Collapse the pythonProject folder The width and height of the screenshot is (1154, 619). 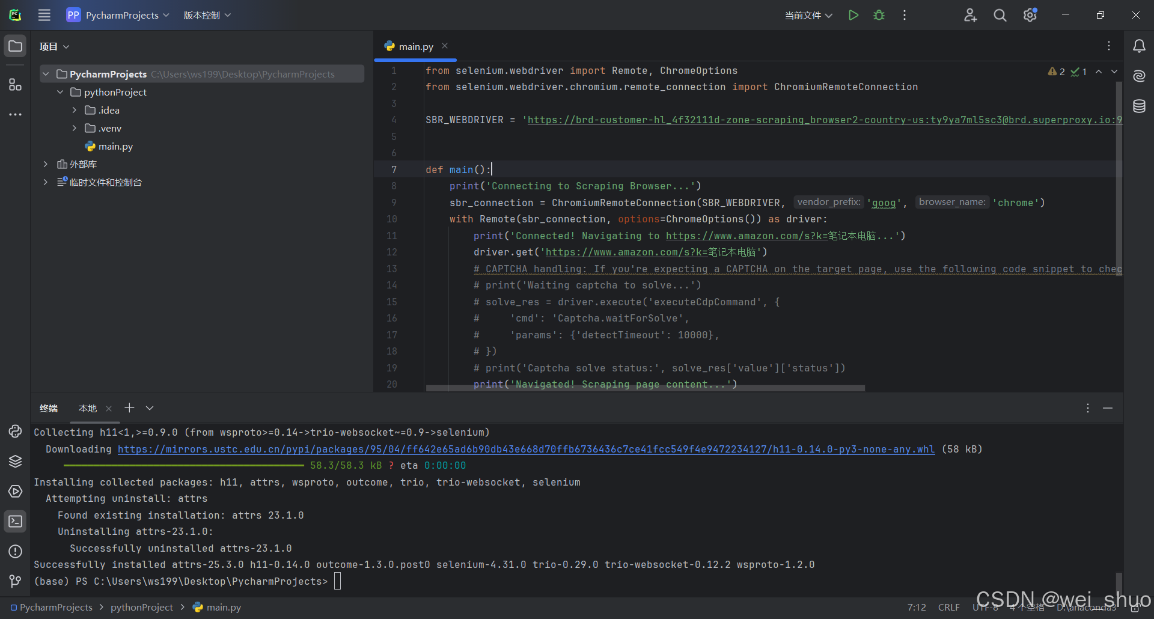pos(60,92)
